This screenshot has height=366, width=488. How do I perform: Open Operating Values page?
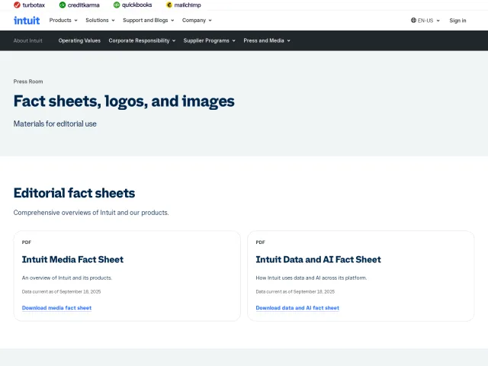[x=79, y=40]
